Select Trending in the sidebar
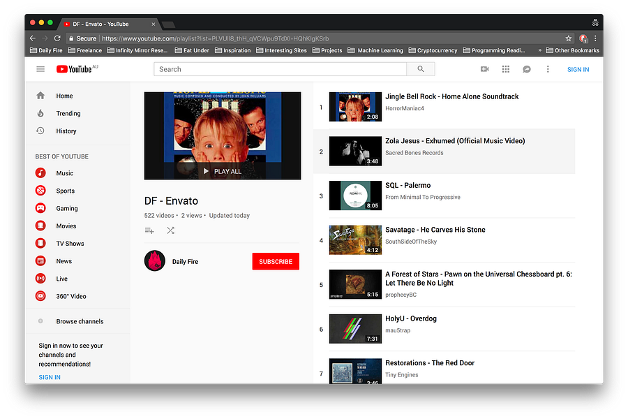Screen dimensions: 628x419 pyautogui.click(x=68, y=113)
